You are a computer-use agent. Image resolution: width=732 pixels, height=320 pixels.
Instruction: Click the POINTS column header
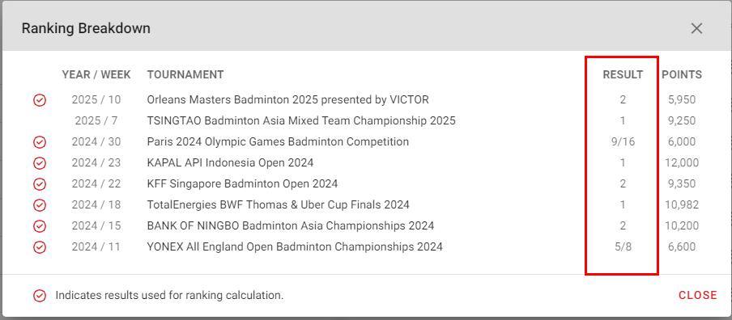point(682,74)
